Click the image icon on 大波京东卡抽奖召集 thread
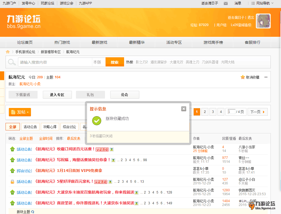Image resolution: width=281 pixels, height=214 pixels. coord(136,193)
